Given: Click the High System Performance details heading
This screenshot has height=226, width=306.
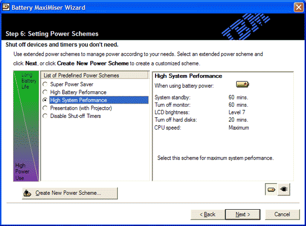Looking at the screenshot, I should pyautogui.click(x=188, y=76).
